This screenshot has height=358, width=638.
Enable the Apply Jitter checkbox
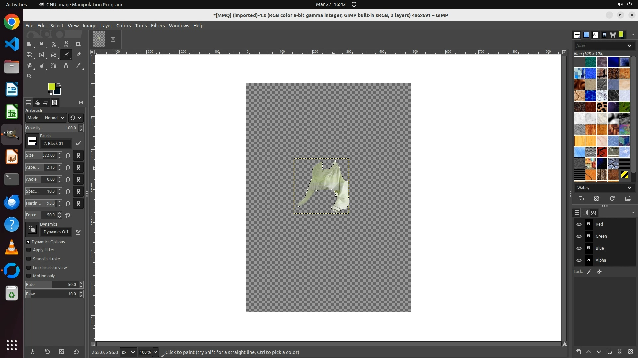29,250
